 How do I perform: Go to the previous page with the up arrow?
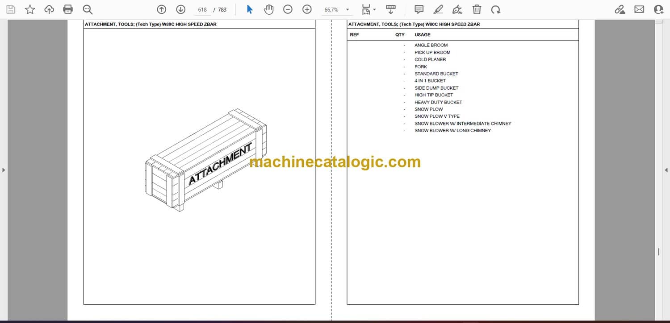pyautogui.click(x=162, y=9)
